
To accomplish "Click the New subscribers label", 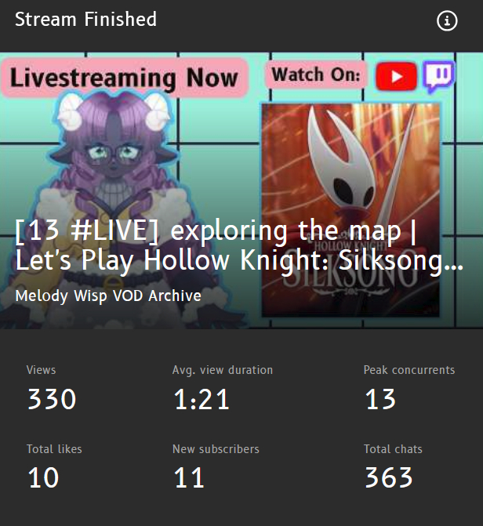I will point(216,449).
